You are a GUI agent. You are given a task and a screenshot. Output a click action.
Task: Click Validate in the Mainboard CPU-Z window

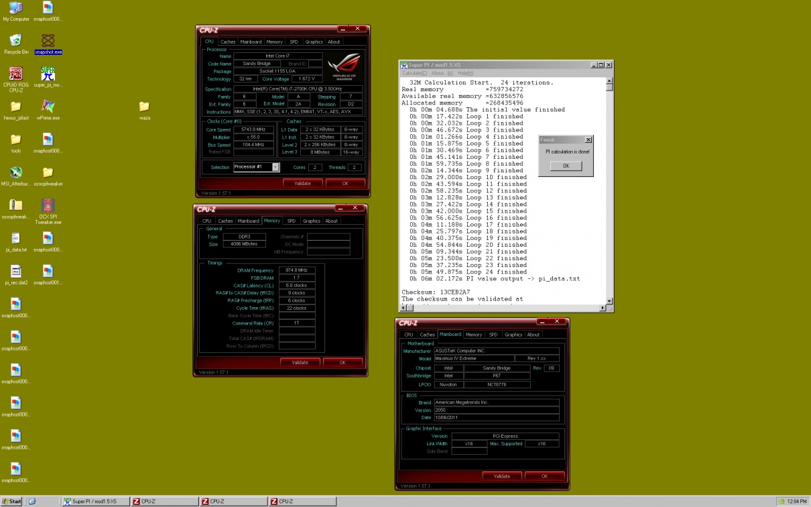501,476
